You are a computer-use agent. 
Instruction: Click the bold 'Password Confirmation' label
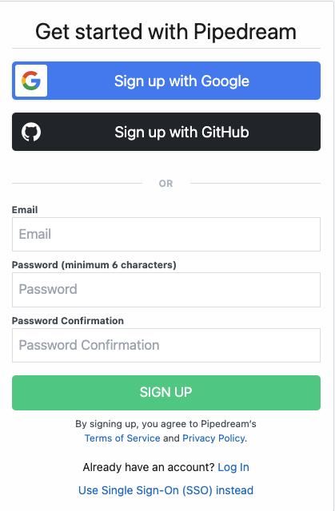pos(68,321)
